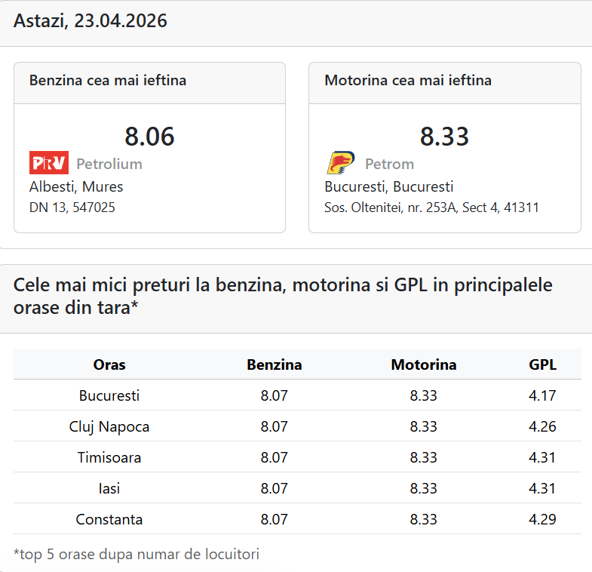Screen dimensions: 592x572
Task: Click the Sos. Oltenitei address text
Action: point(431,208)
